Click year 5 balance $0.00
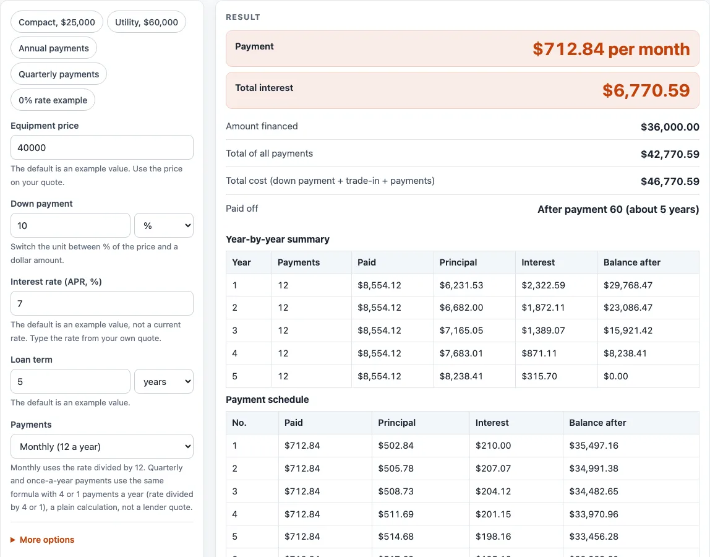The height and width of the screenshot is (557, 710). tap(615, 376)
